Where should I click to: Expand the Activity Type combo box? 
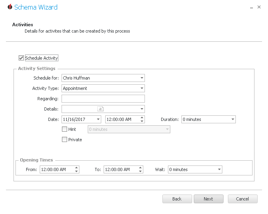(142, 88)
